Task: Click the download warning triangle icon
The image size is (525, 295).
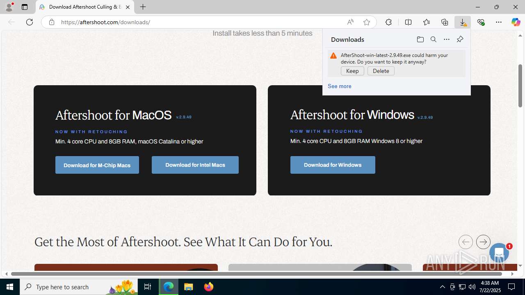Action: (333, 56)
